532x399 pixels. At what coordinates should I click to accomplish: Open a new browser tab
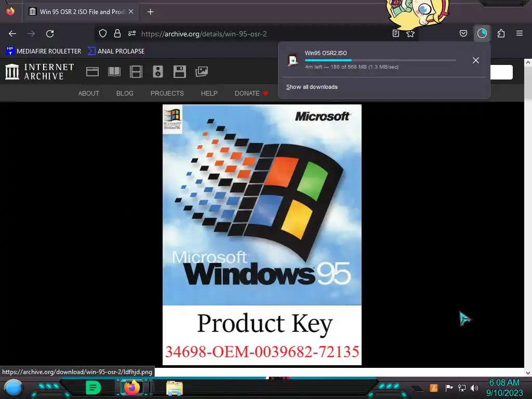point(150,12)
